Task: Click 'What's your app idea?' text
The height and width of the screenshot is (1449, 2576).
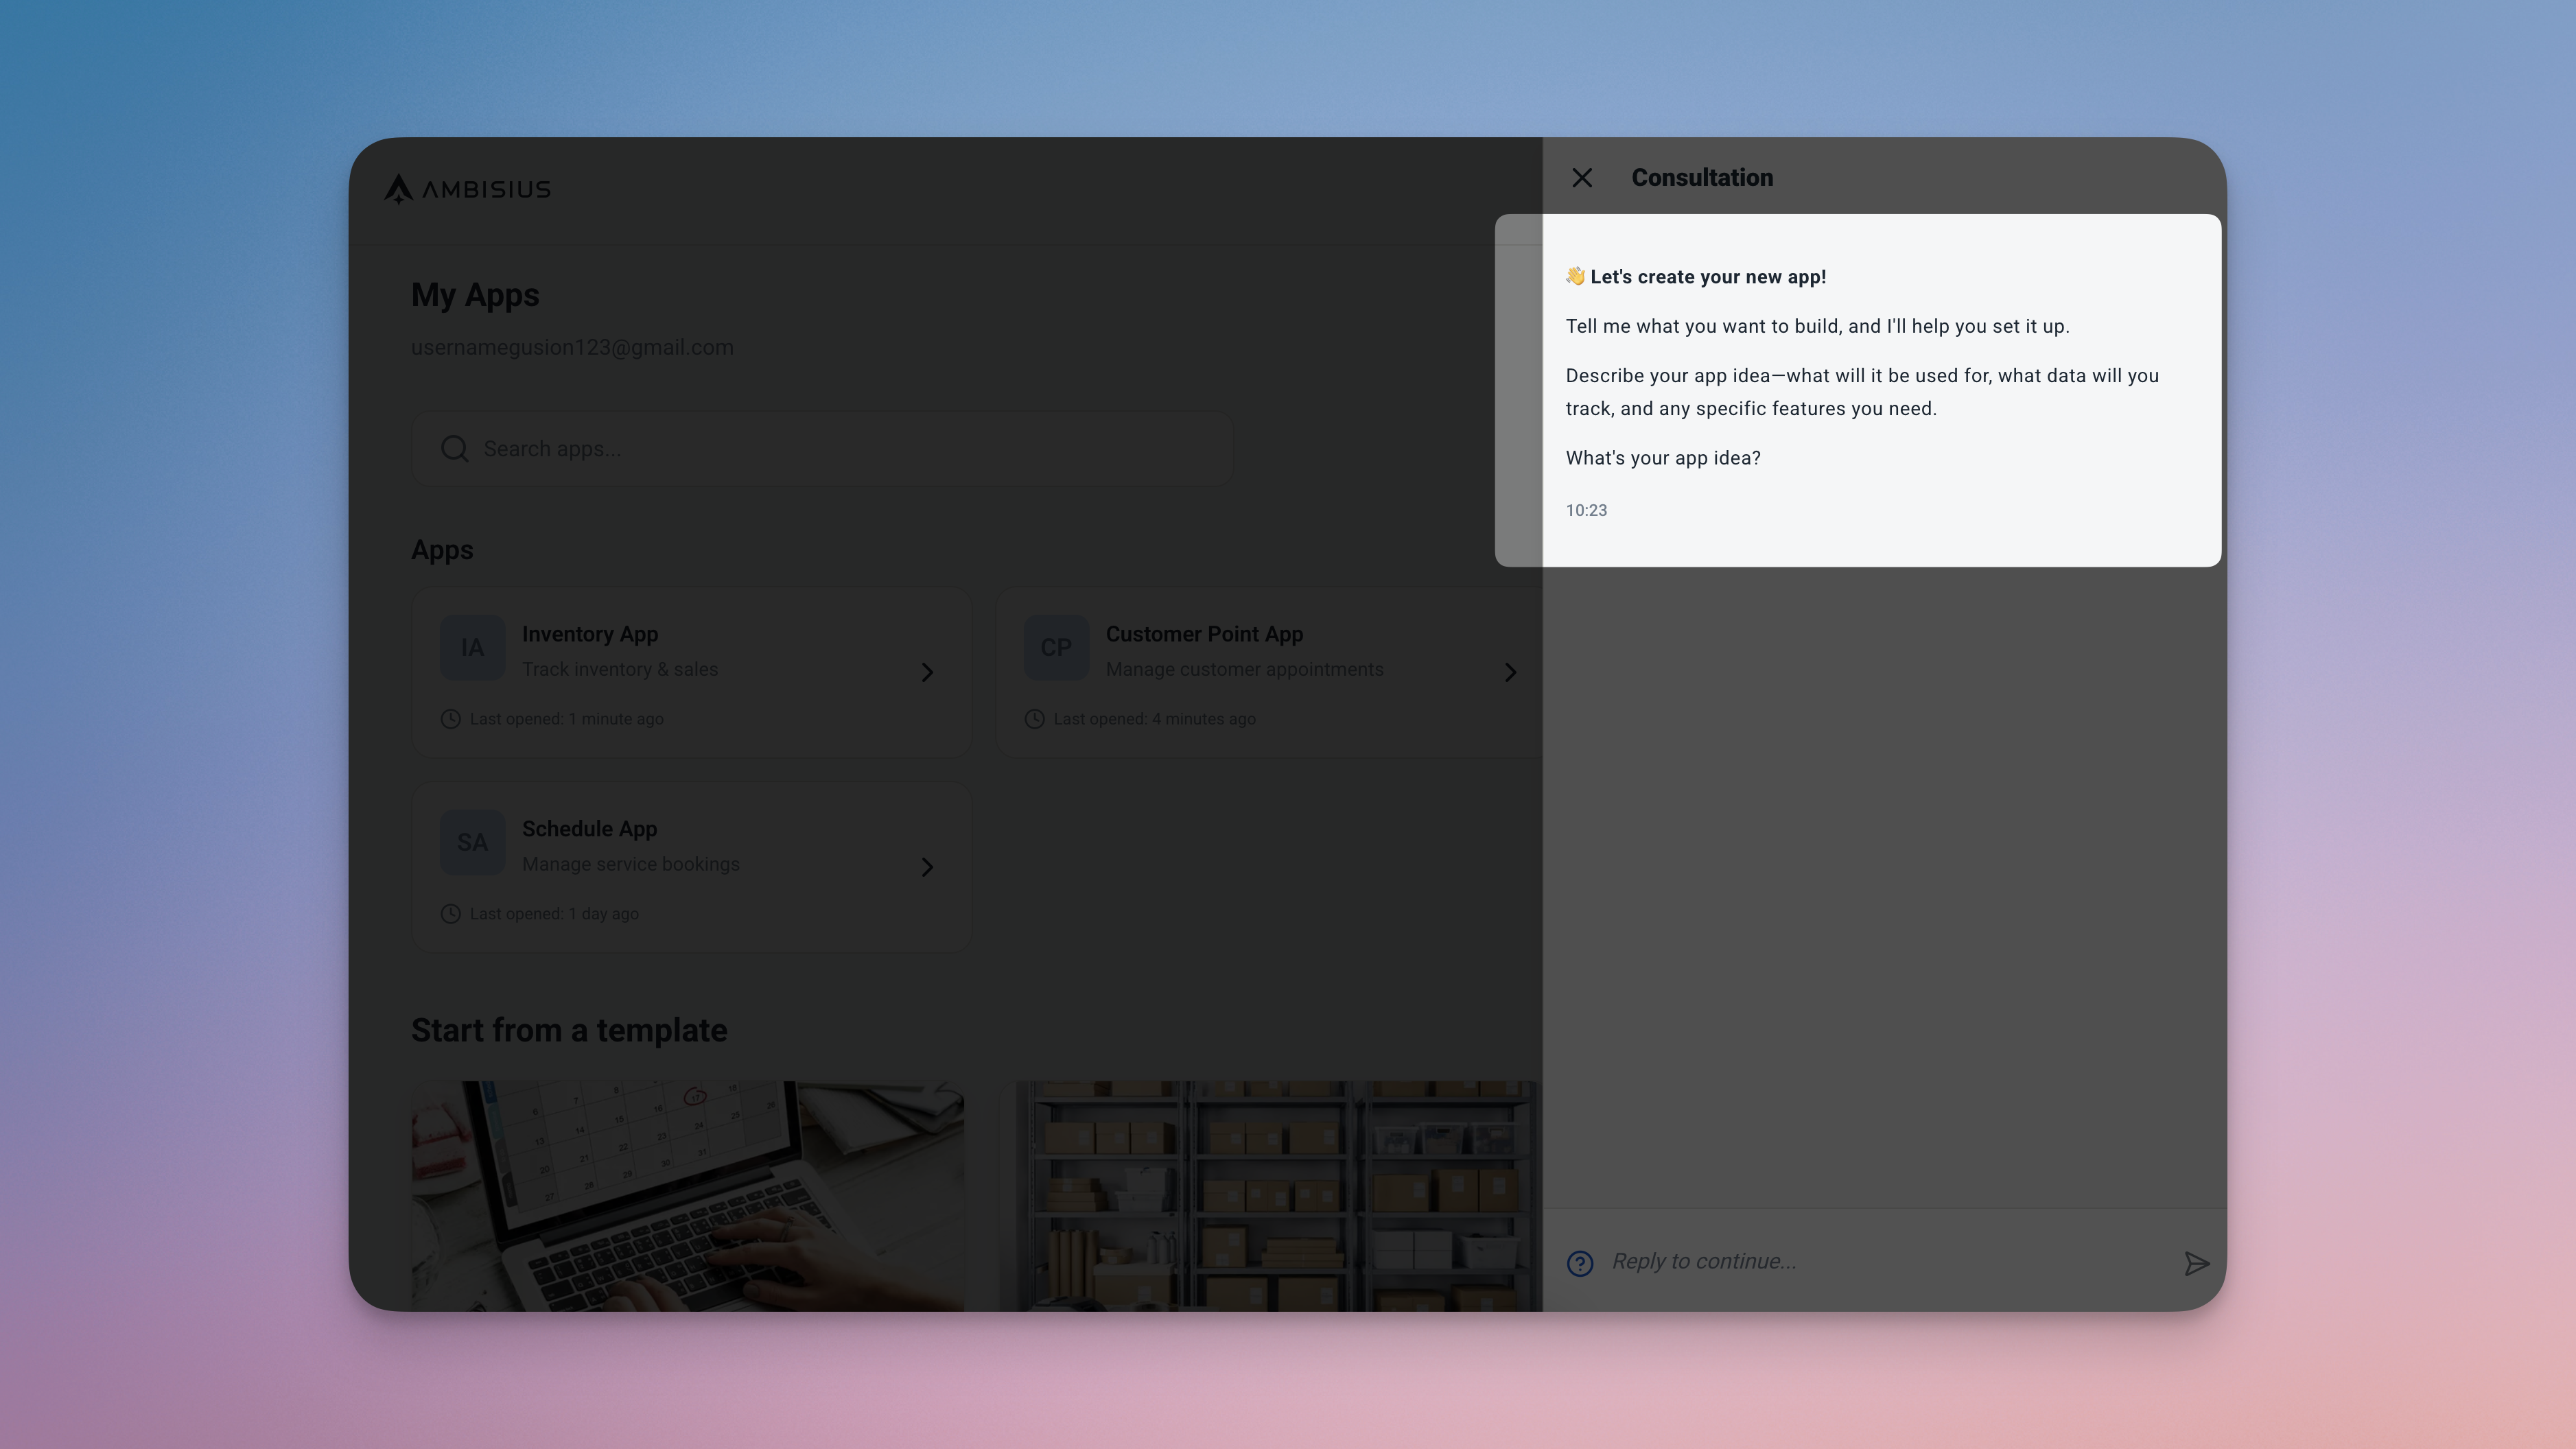Action: (1663, 458)
